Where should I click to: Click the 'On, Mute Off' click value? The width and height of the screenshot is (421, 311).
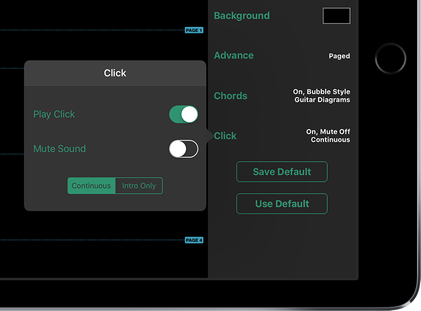click(328, 131)
